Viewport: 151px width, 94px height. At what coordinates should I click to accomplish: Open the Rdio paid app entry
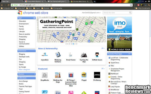(112, 66)
